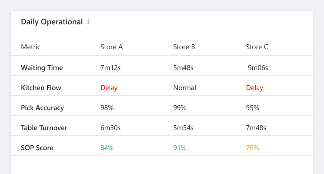
Task: Click the orange 76% SOP score
Action: coord(252,148)
